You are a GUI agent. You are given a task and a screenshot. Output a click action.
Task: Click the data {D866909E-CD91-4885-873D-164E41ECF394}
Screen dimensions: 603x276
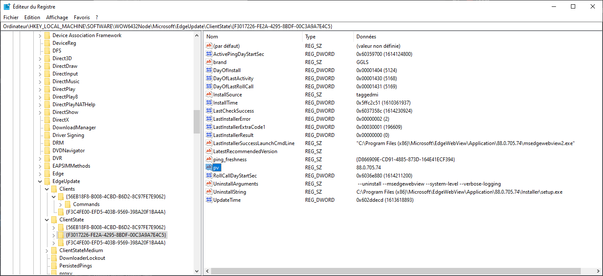406,160
